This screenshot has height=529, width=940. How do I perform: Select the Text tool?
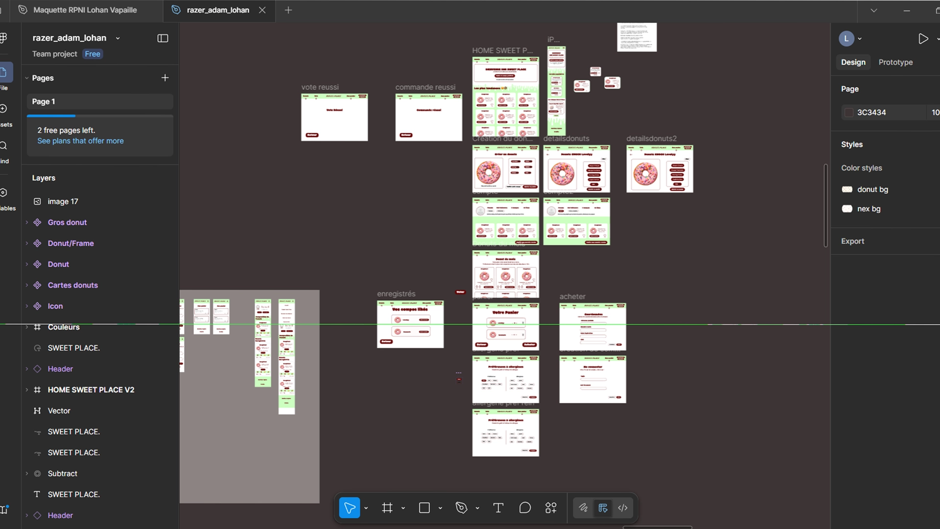(x=498, y=508)
